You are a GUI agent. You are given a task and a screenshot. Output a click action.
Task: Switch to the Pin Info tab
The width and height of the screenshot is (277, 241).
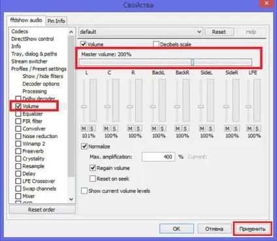(56, 21)
